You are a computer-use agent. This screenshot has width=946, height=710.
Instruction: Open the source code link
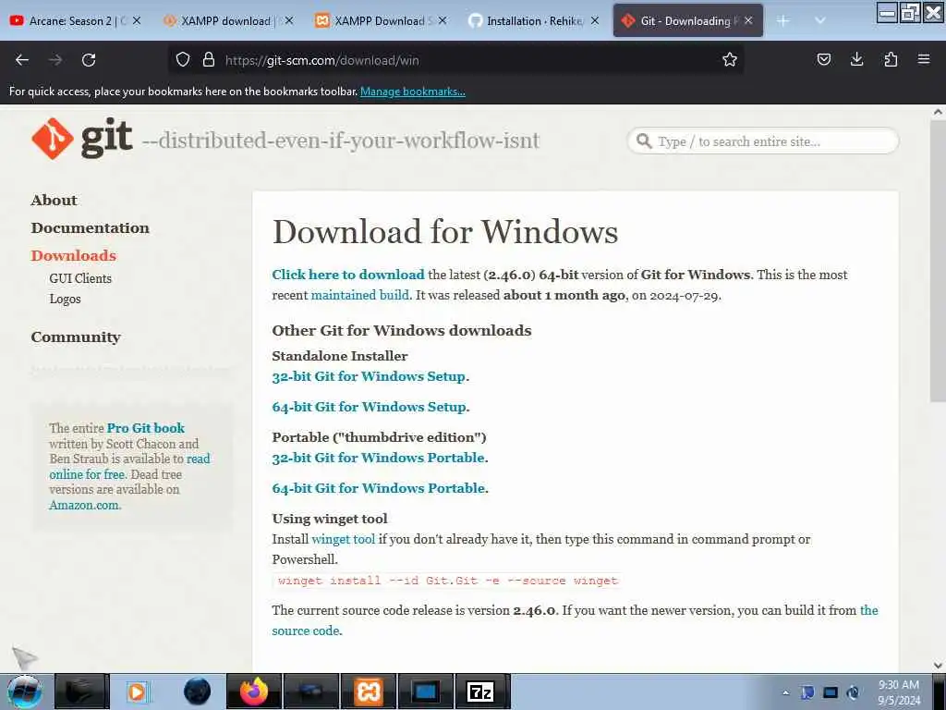pos(575,620)
